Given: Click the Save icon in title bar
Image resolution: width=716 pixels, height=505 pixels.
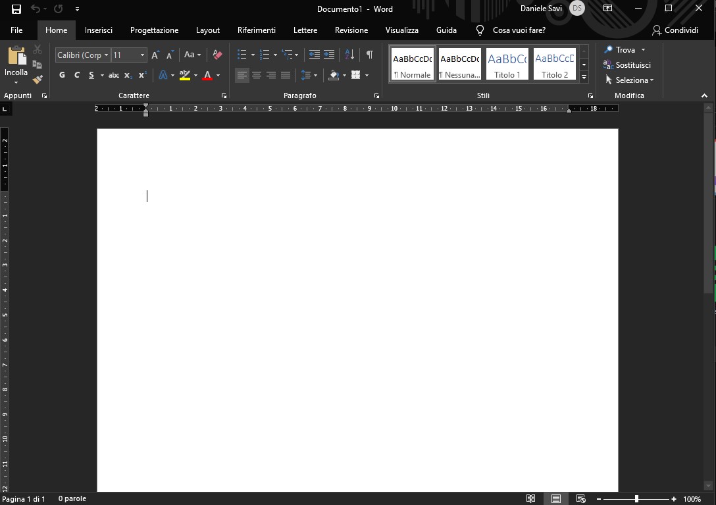Looking at the screenshot, I should [x=16, y=9].
